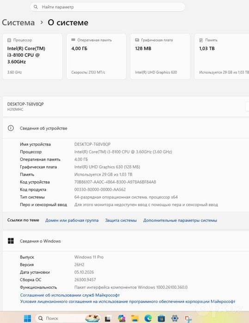Click the search magnifier icon in the settings search box
This screenshot has width=249, height=323.
[x=36, y=7]
